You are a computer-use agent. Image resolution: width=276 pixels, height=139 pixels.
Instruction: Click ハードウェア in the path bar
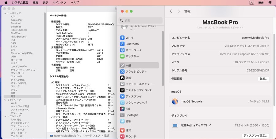coord(92,136)
